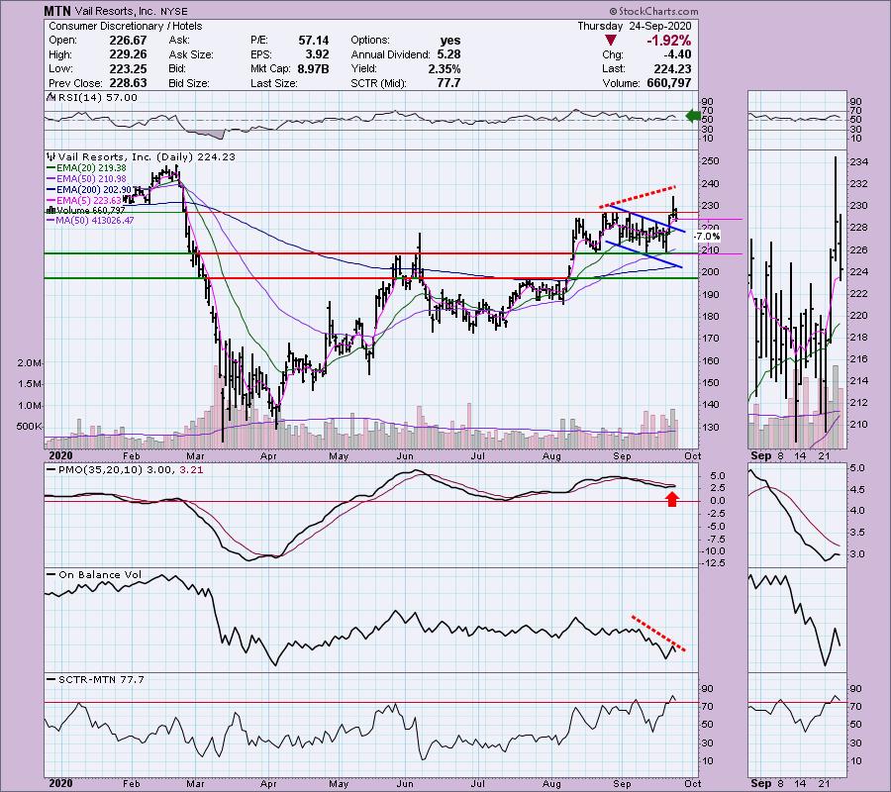The image size is (891, 792).
Task: Click the 2.0M volume axis label
Action: click(x=30, y=363)
